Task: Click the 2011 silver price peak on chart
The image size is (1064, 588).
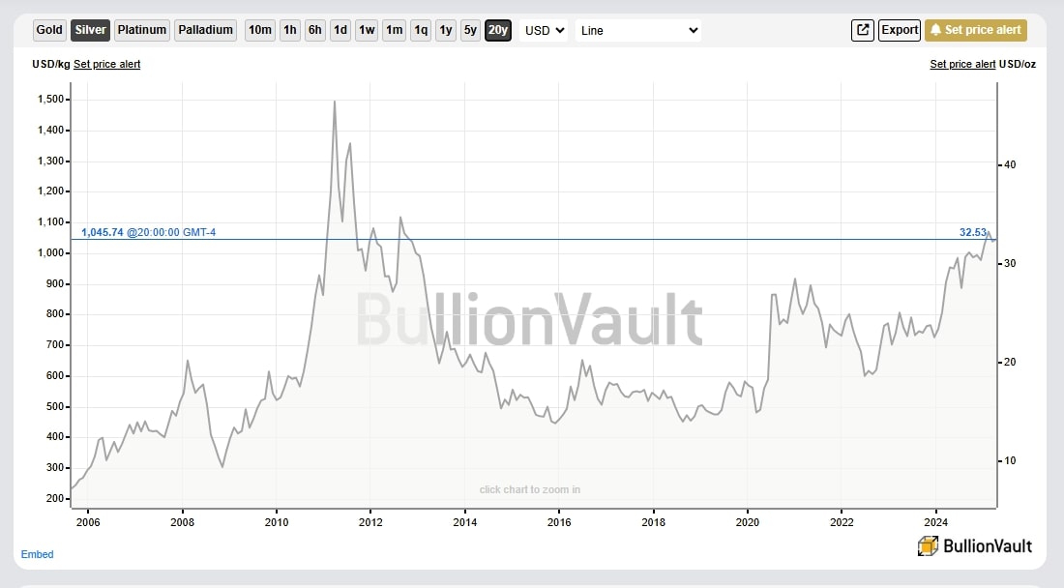Action: [x=335, y=102]
